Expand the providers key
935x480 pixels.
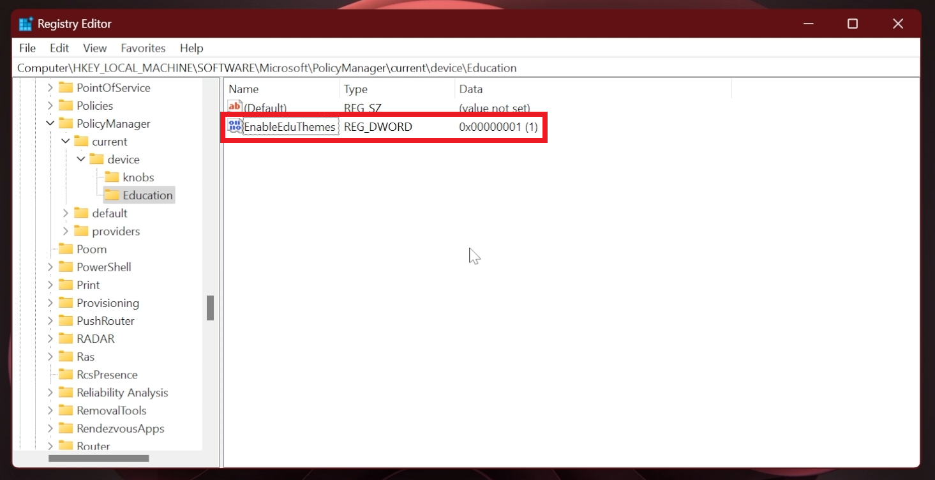(64, 231)
